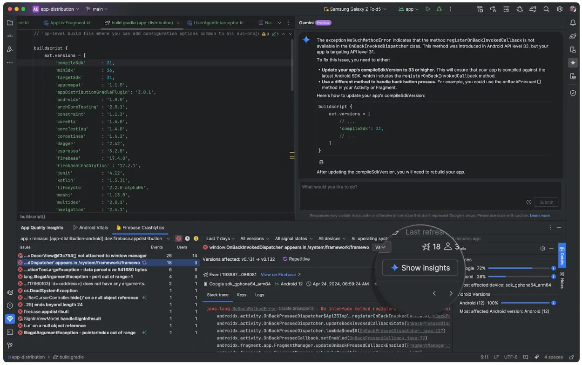Toggle the ANR yellow warning filter
582x365 pixels.
coord(196,238)
